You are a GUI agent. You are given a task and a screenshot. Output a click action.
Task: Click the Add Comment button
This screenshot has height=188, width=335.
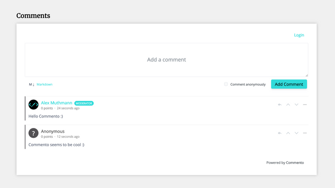(289, 84)
